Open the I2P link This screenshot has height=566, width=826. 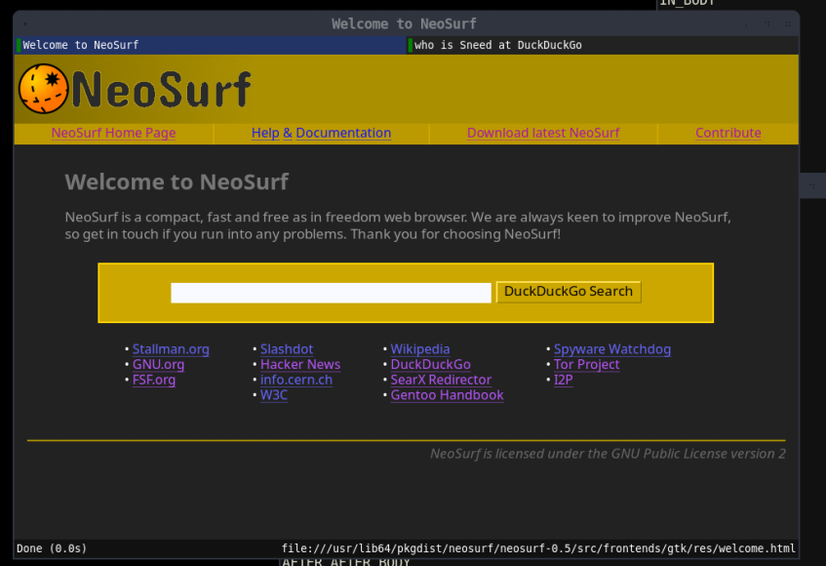tap(563, 380)
